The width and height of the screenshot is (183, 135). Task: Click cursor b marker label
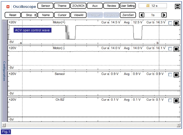click(158, 43)
